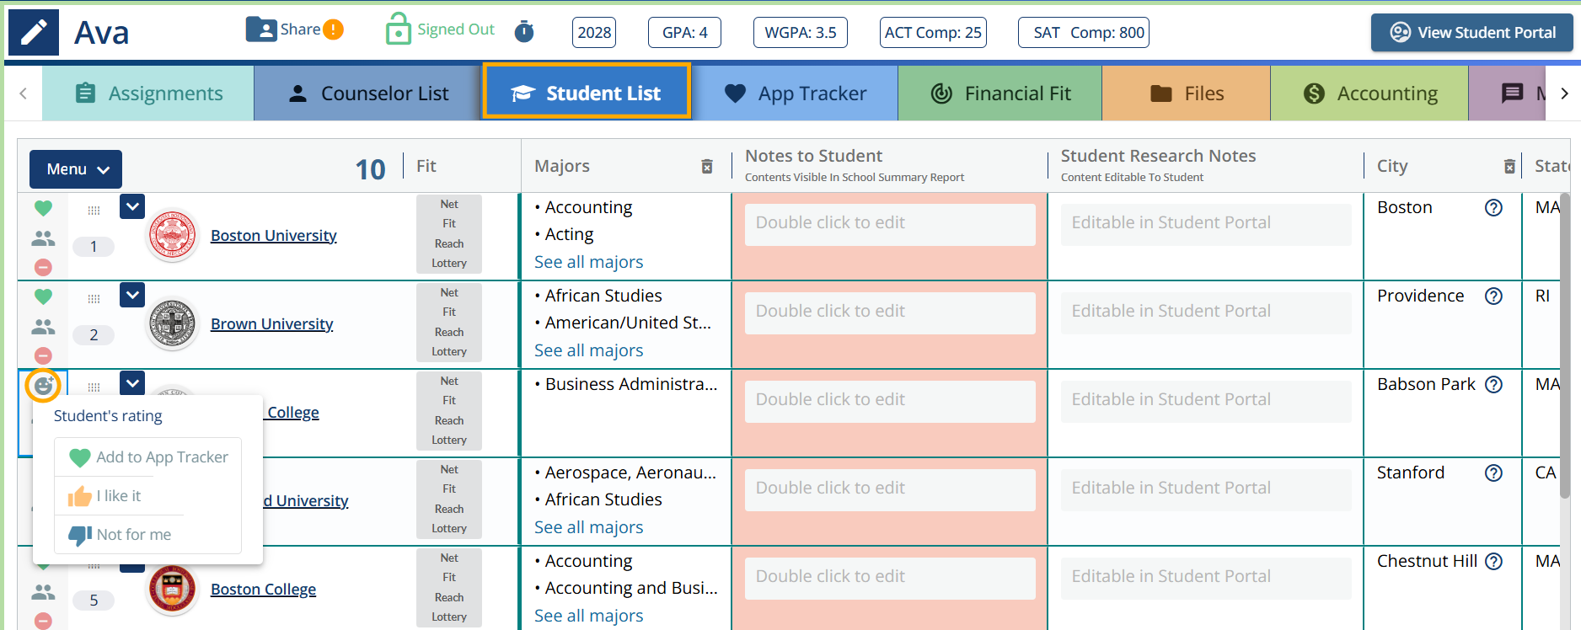The height and width of the screenshot is (630, 1581).
Task: Click the Brown University seal logo
Action: [x=173, y=324]
